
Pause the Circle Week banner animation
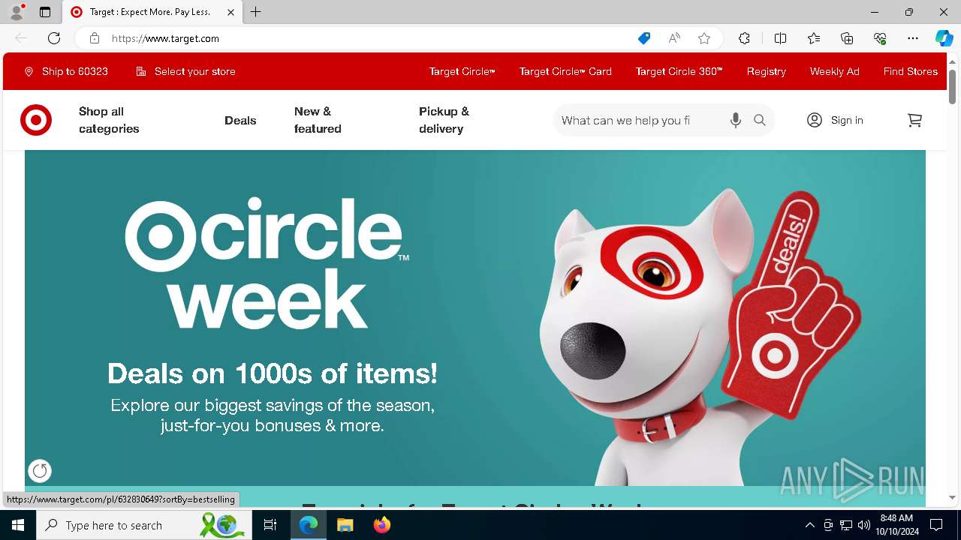(40, 471)
